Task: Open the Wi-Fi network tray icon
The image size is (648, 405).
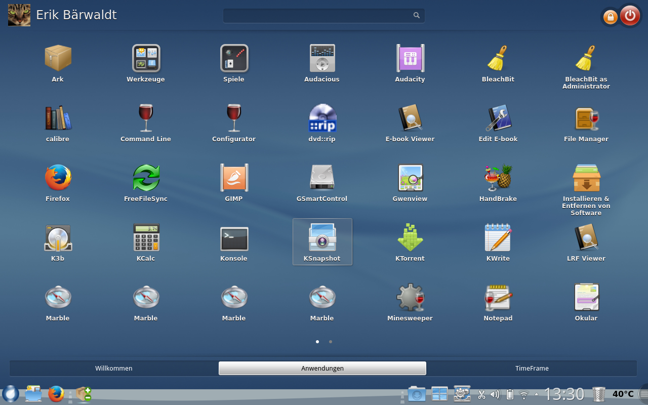Action: [x=524, y=394]
